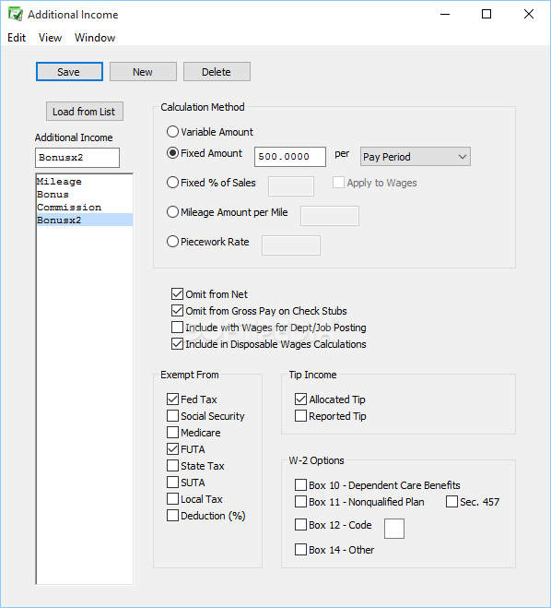The image size is (551, 608).
Task: Open the View menu
Action: (50, 38)
